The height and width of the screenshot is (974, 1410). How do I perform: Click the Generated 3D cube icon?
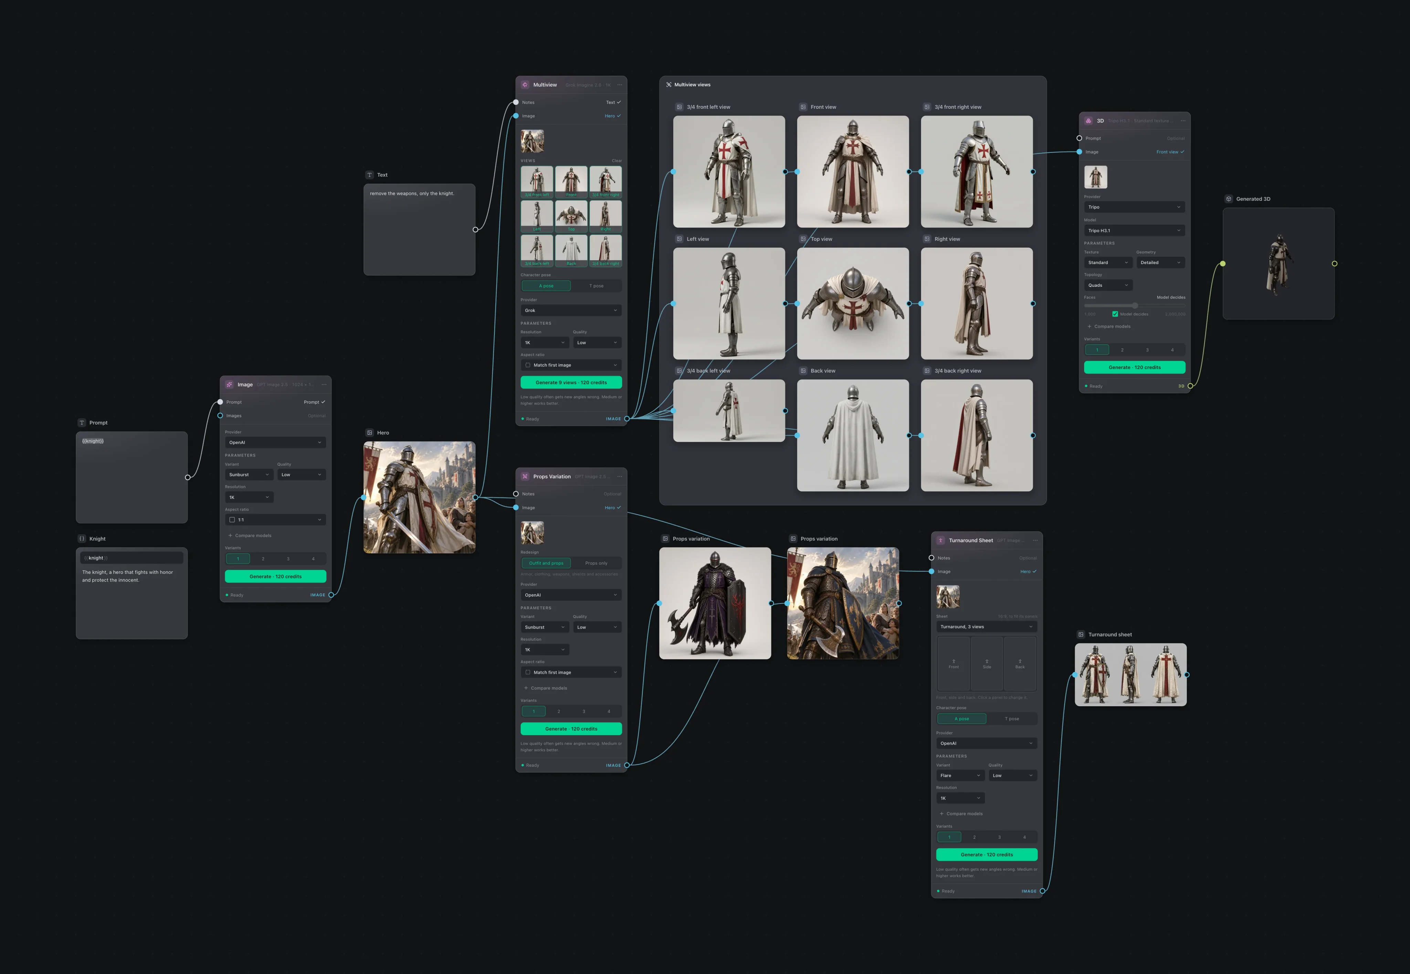pyautogui.click(x=1229, y=199)
